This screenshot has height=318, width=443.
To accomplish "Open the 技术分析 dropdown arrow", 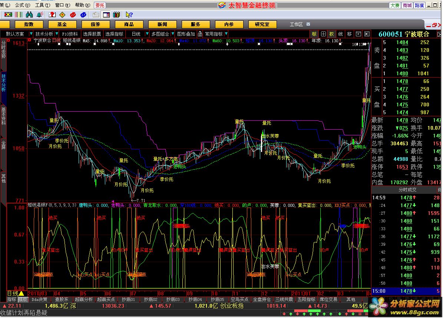I will (57, 34).
